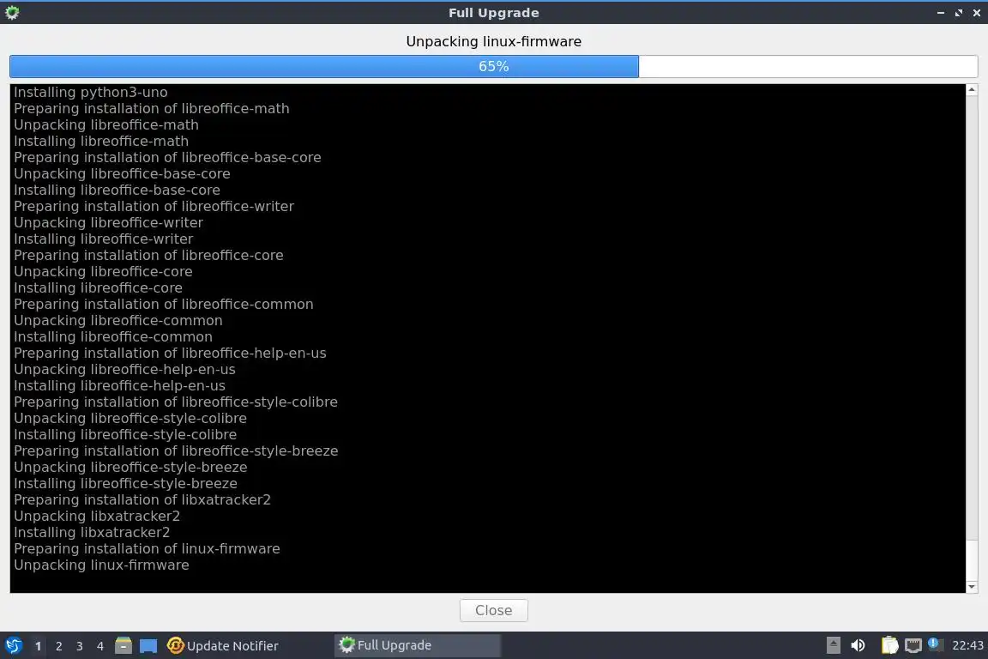Click 'Preparing installation of libreoffice-style-colibre' line

pos(176,402)
